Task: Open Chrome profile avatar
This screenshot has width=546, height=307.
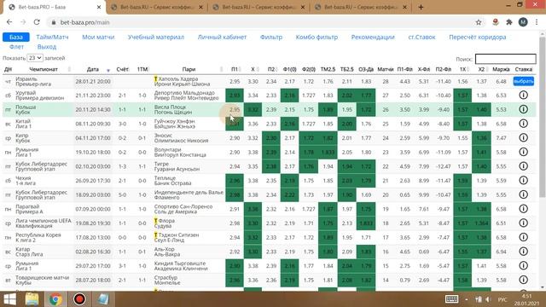Action: coord(523,22)
